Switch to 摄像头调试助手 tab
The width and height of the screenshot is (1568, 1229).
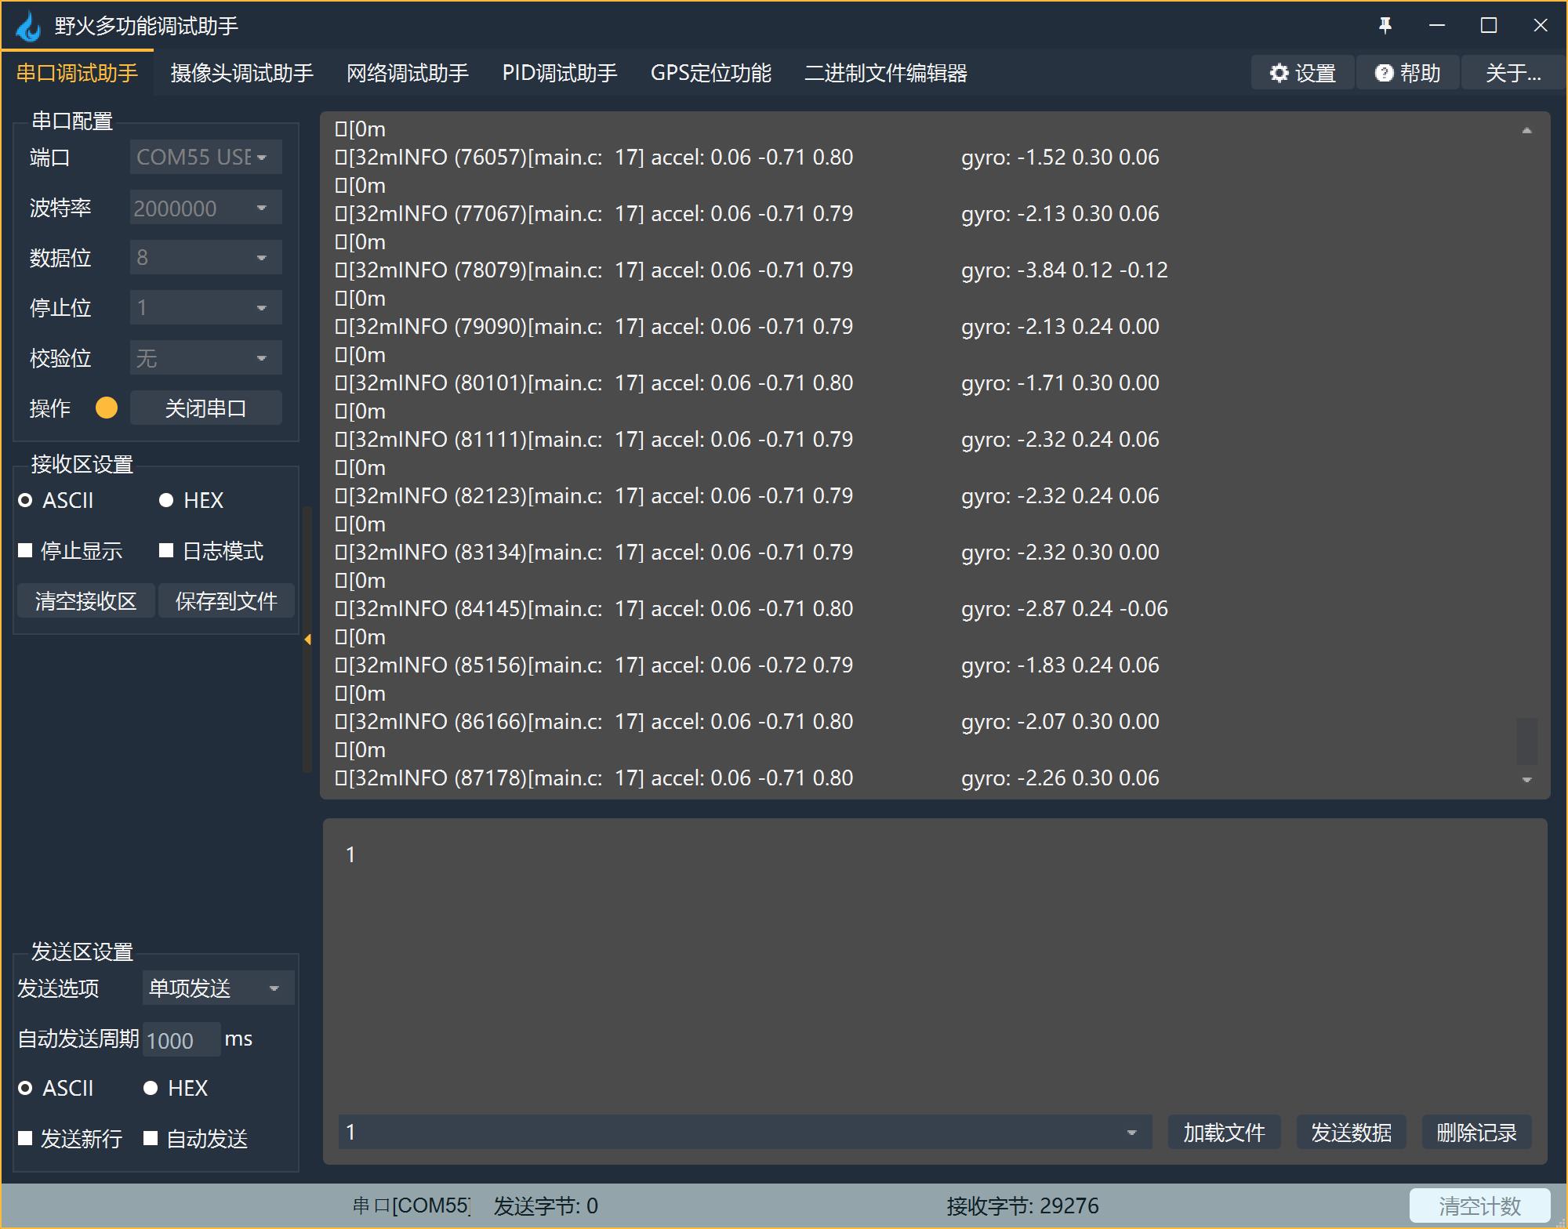pyautogui.click(x=241, y=73)
